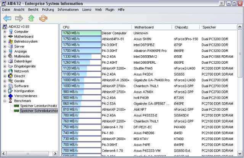Click the Multimedia speaker icon
Image resolution: width=244 pixels, height=158 pixels.
[x=11, y=56]
